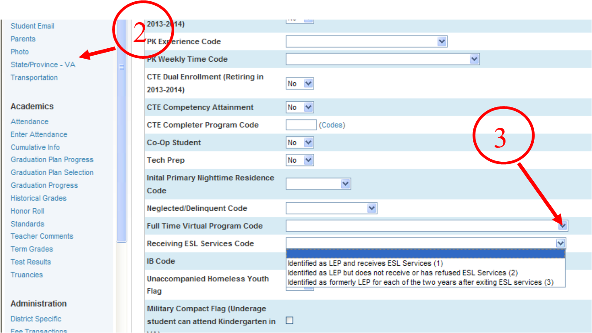Viewport: 592px width, 333px height.
Task: Open the Student Email link
Action: [33, 26]
